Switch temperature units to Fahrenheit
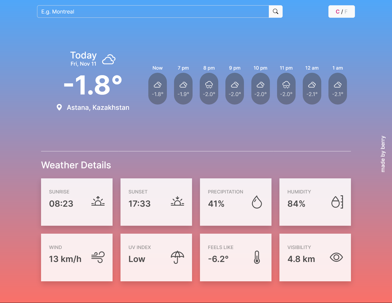The height and width of the screenshot is (303, 392). (x=346, y=11)
